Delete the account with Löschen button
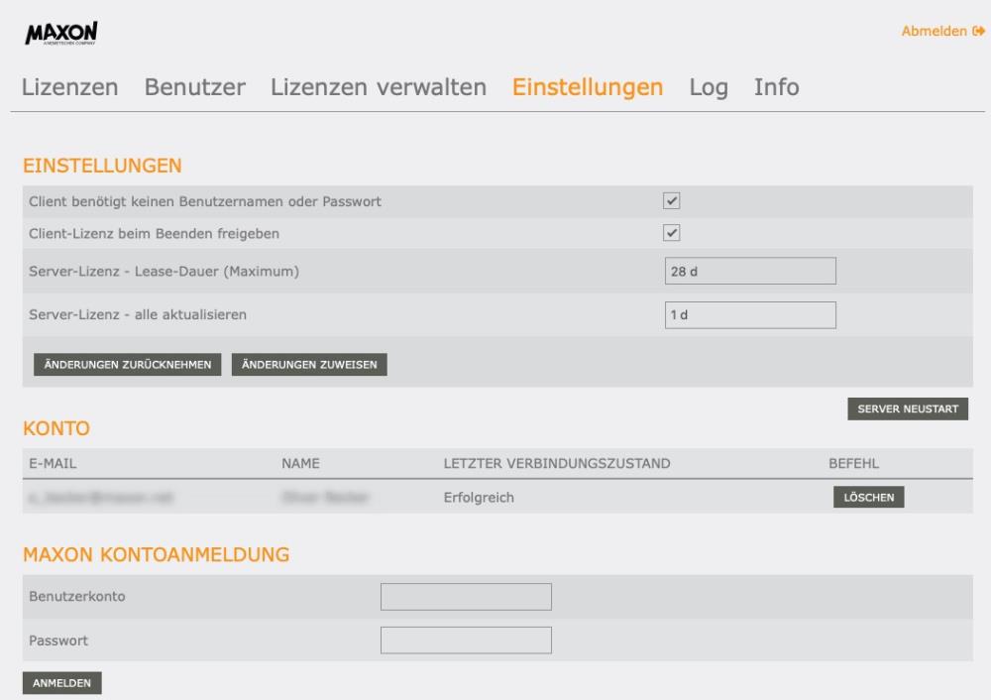This screenshot has width=991, height=700. coord(868,498)
